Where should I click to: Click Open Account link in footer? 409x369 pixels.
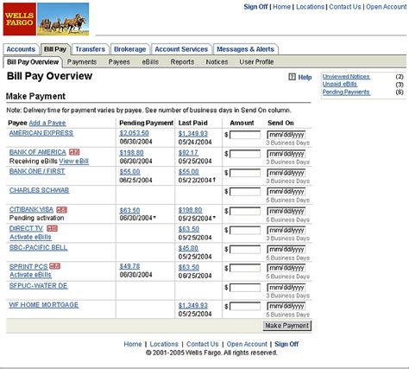tap(247, 344)
